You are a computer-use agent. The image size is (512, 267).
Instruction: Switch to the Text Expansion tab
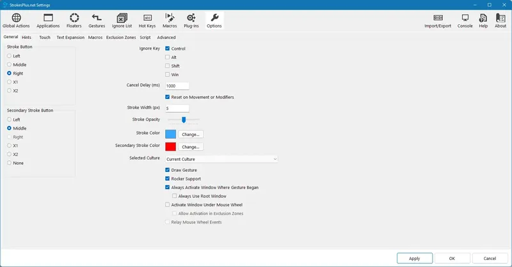(70, 38)
